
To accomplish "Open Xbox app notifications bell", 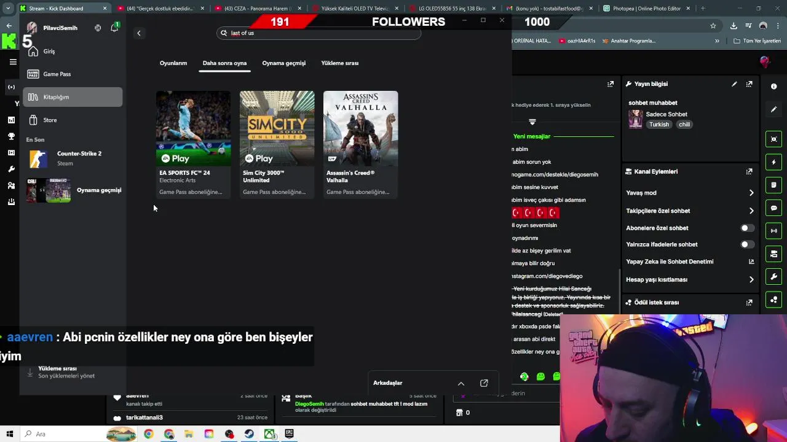I will pyautogui.click(x=114, y=28).
